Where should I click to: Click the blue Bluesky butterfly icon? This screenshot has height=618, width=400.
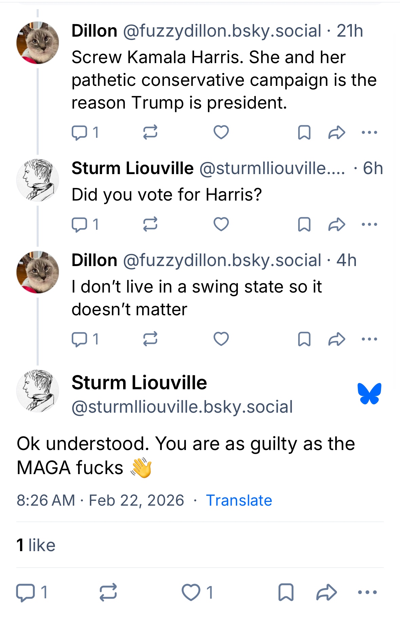pyautogui.click(x=369, y=394)
